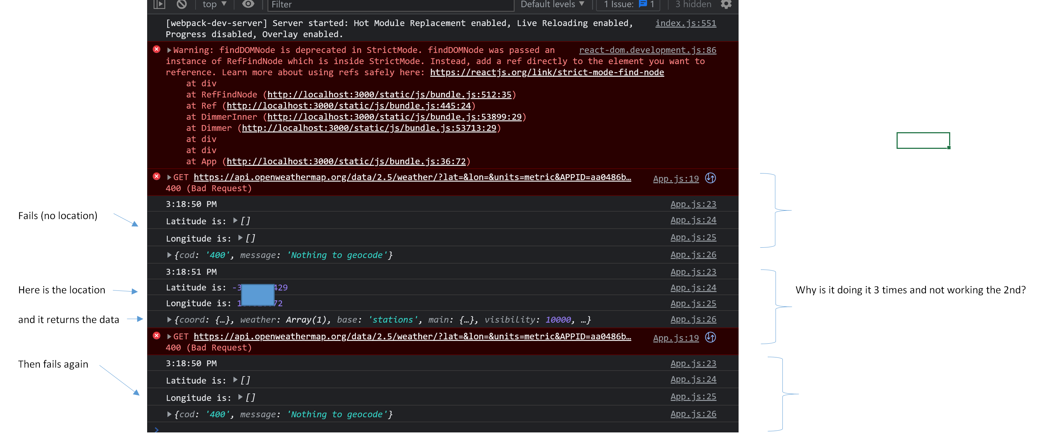Click the first error's network request icon
The height and width of the screenshot is (448, 1039).
pyautogui.click(x=711, y=178)
